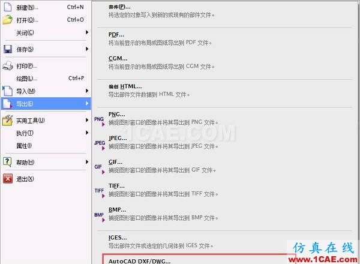The width and height of the screenshot is (360, 264).
Task: Select PDF... export option
Action: (116, 35)
